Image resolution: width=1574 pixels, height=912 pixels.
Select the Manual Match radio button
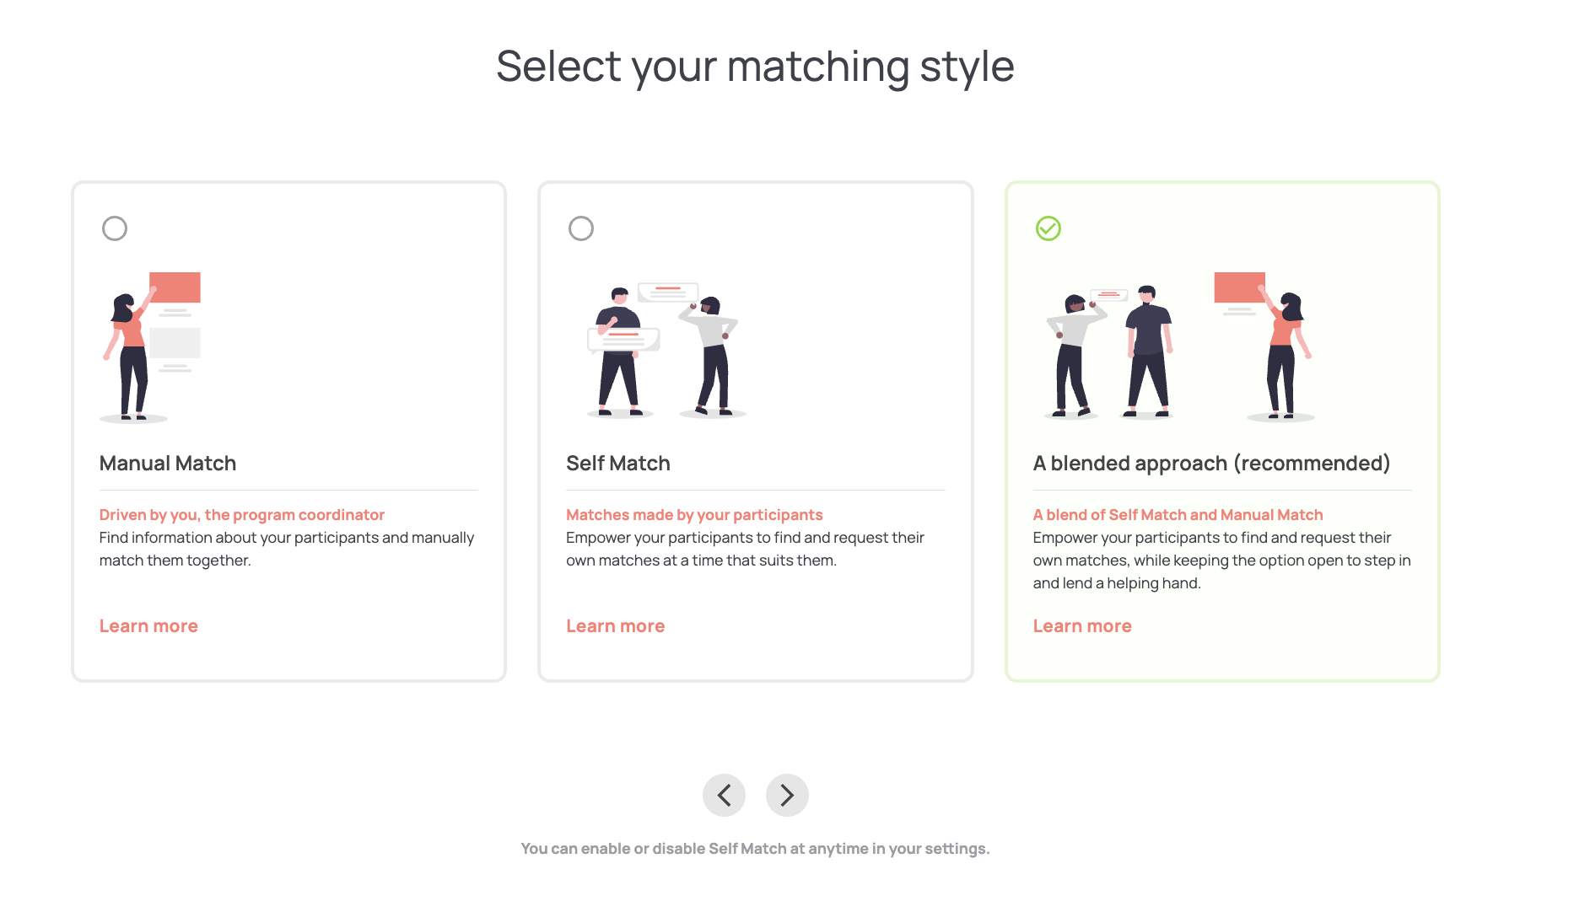pos(115,228)
